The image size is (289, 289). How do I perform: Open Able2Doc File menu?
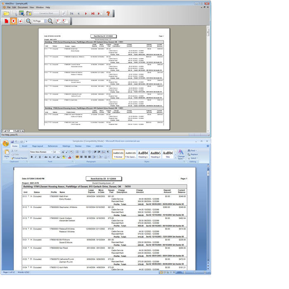pos(9,7)
